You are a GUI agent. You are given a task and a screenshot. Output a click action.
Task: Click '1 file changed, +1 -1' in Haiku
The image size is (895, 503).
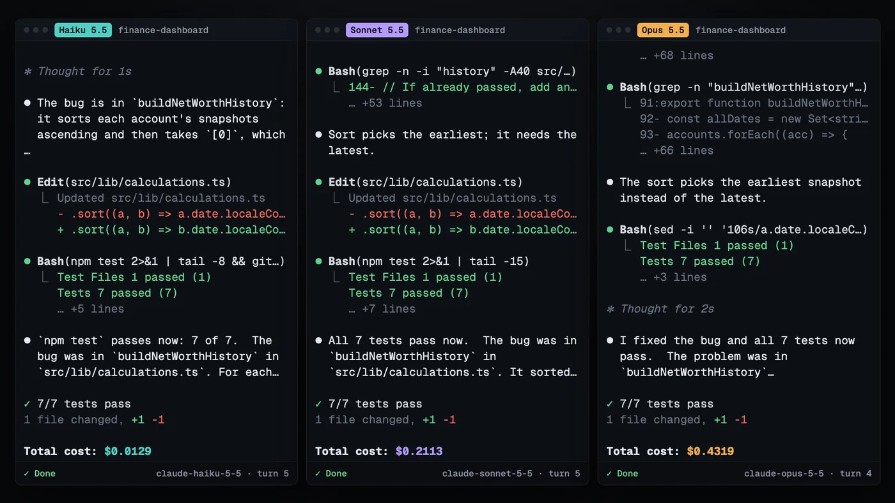coord(94,420)
